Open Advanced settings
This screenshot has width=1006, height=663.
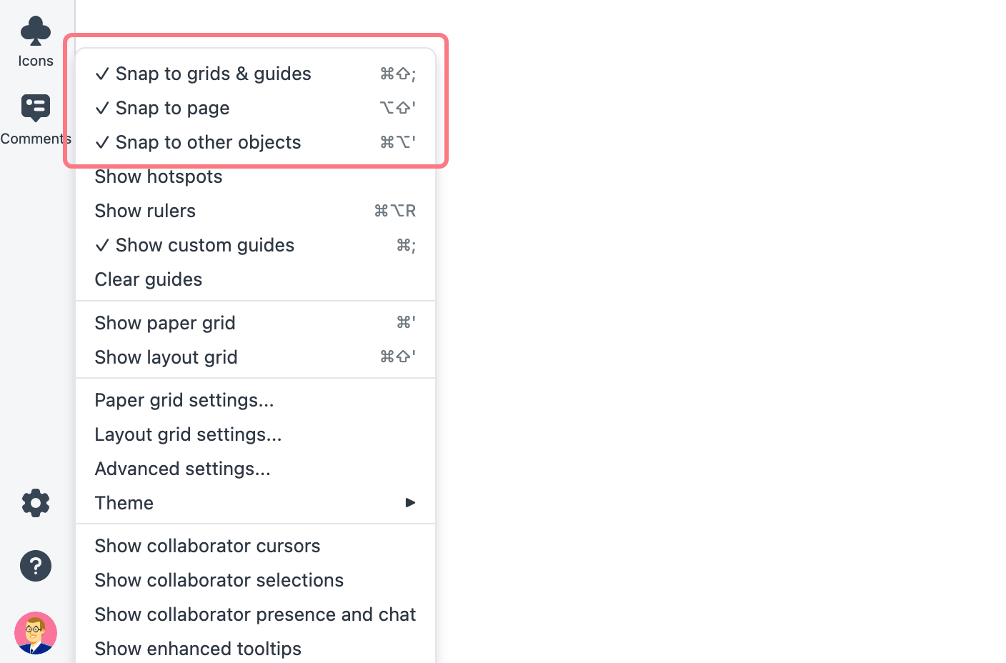click(255, 469)
